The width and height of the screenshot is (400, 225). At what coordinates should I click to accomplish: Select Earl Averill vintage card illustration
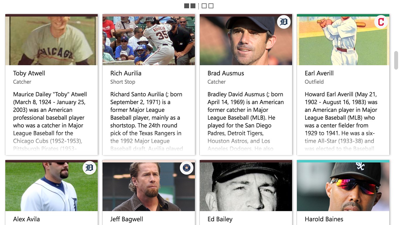pos(343,41)
